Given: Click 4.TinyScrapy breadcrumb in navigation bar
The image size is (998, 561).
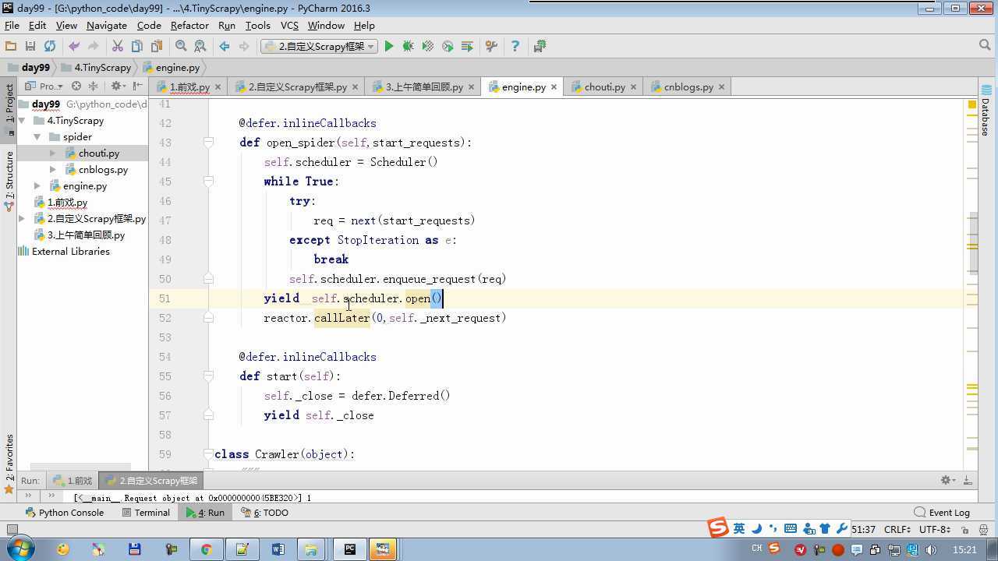Looking at the screenshot, I should point(97,68).
